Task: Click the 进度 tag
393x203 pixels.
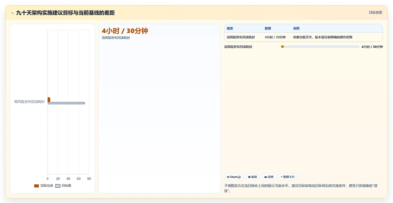Action: pos(269,177)
